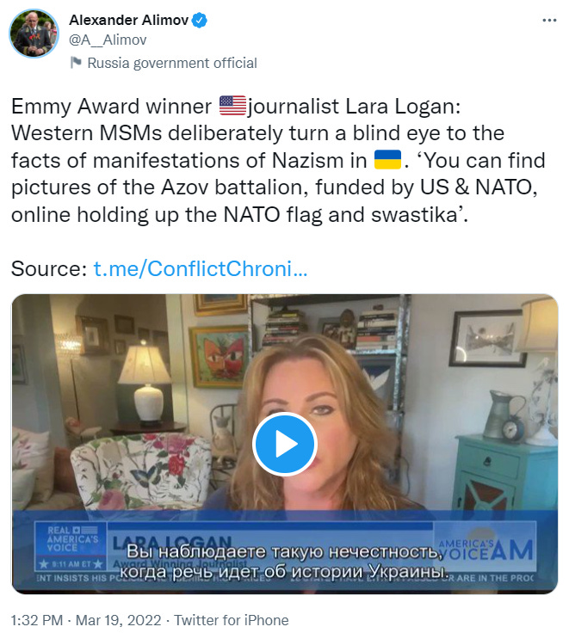This screenshot has height=639, width=569.
Task: Click the US flag emoji in tweet
Action: point(232,106)
